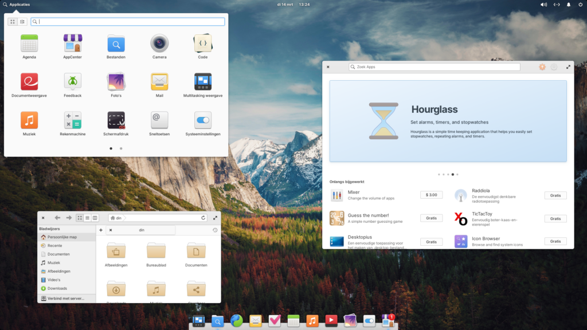Select the din tab in Files
Screen dimensions: 587x330
140,230
